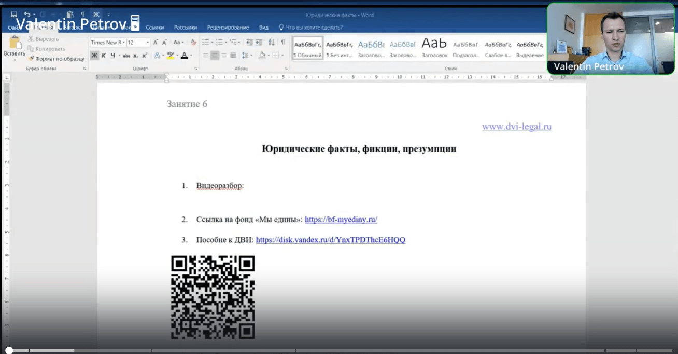The image size is (678, 354).
Task: Apply the Заголовок style from Styles gallery
Action: click(x=435, y=46)
